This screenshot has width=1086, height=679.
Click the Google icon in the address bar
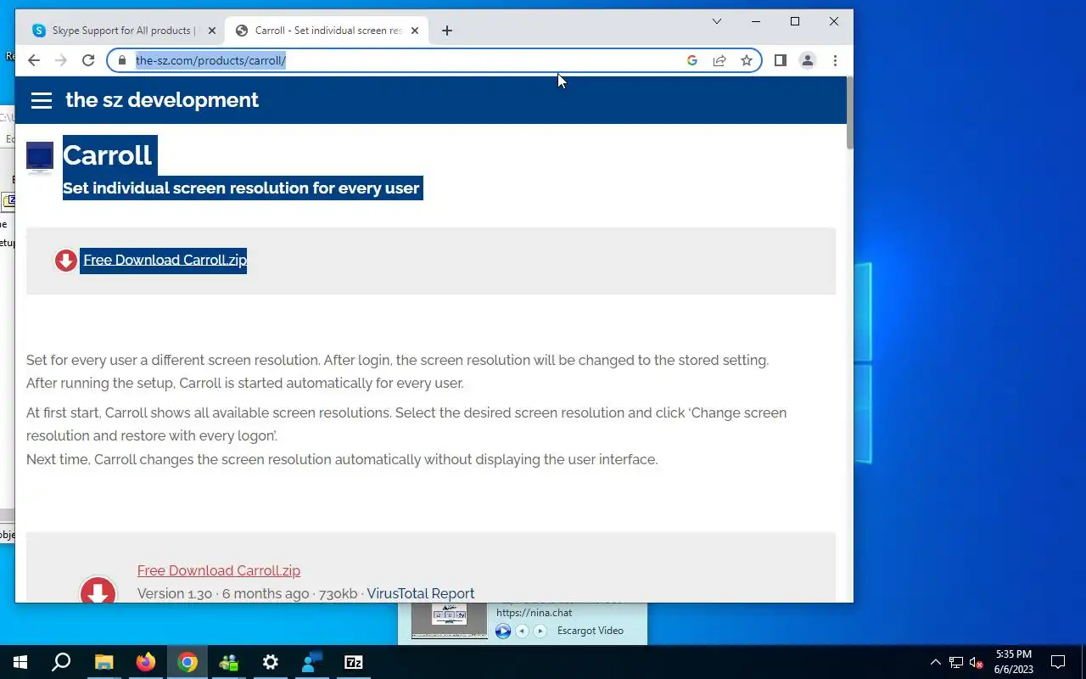(692, 60)
